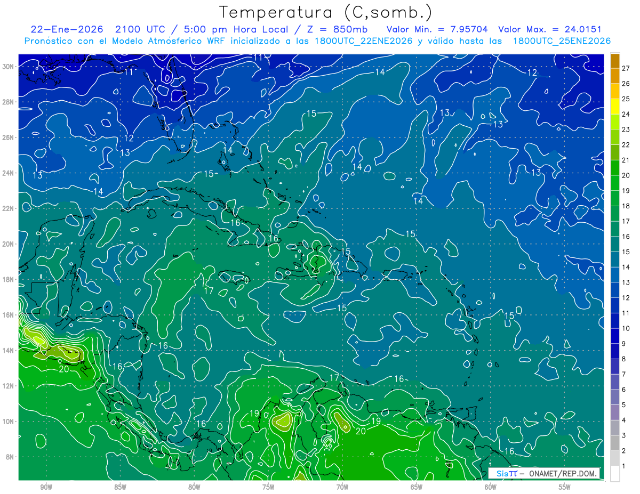
Task: Click the "60W" longitude axis label
Action: tap(491, 487)
